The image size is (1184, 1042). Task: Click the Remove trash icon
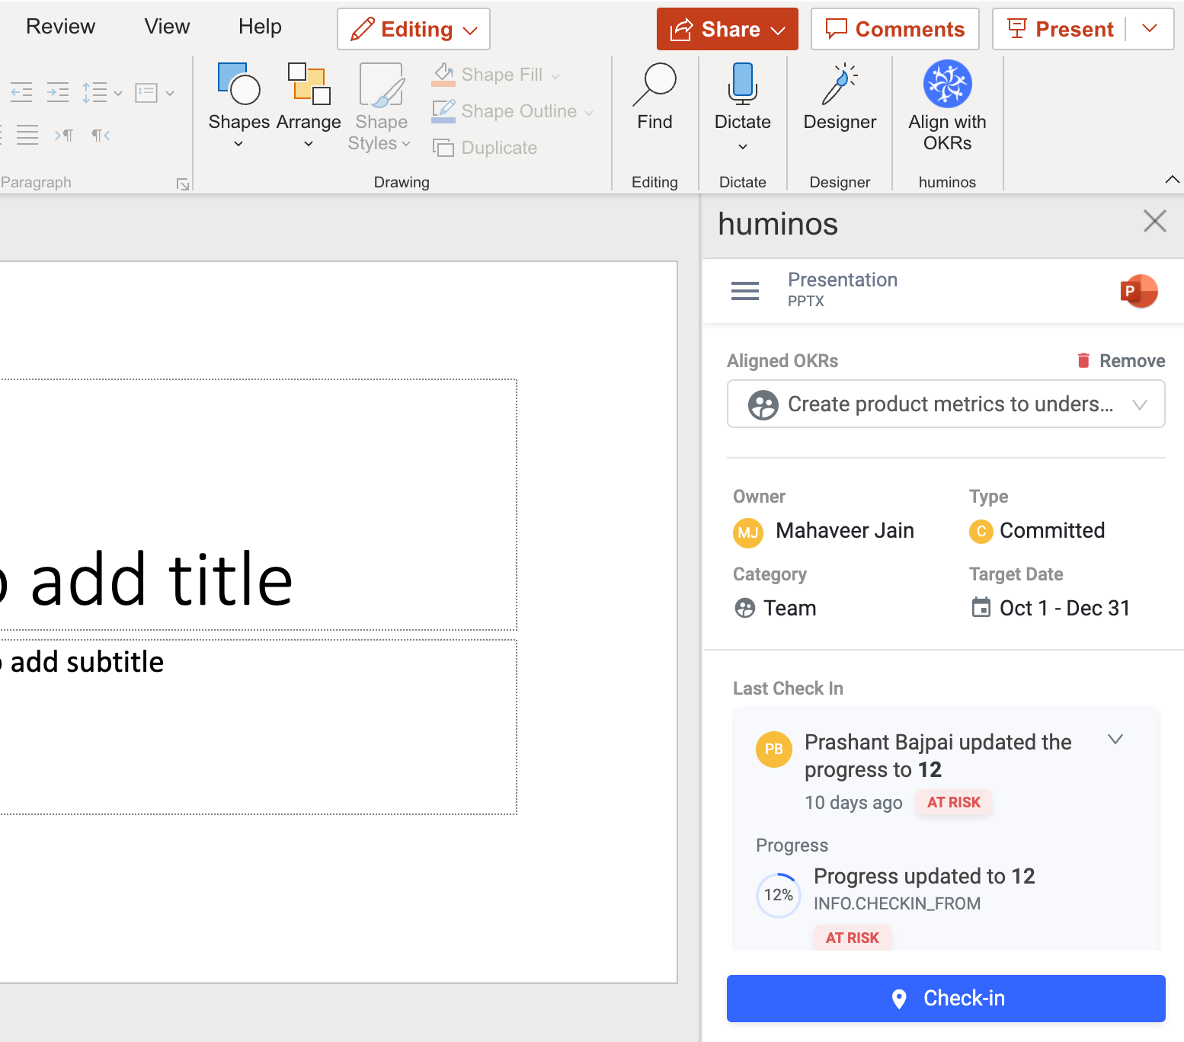[1083, 360]
